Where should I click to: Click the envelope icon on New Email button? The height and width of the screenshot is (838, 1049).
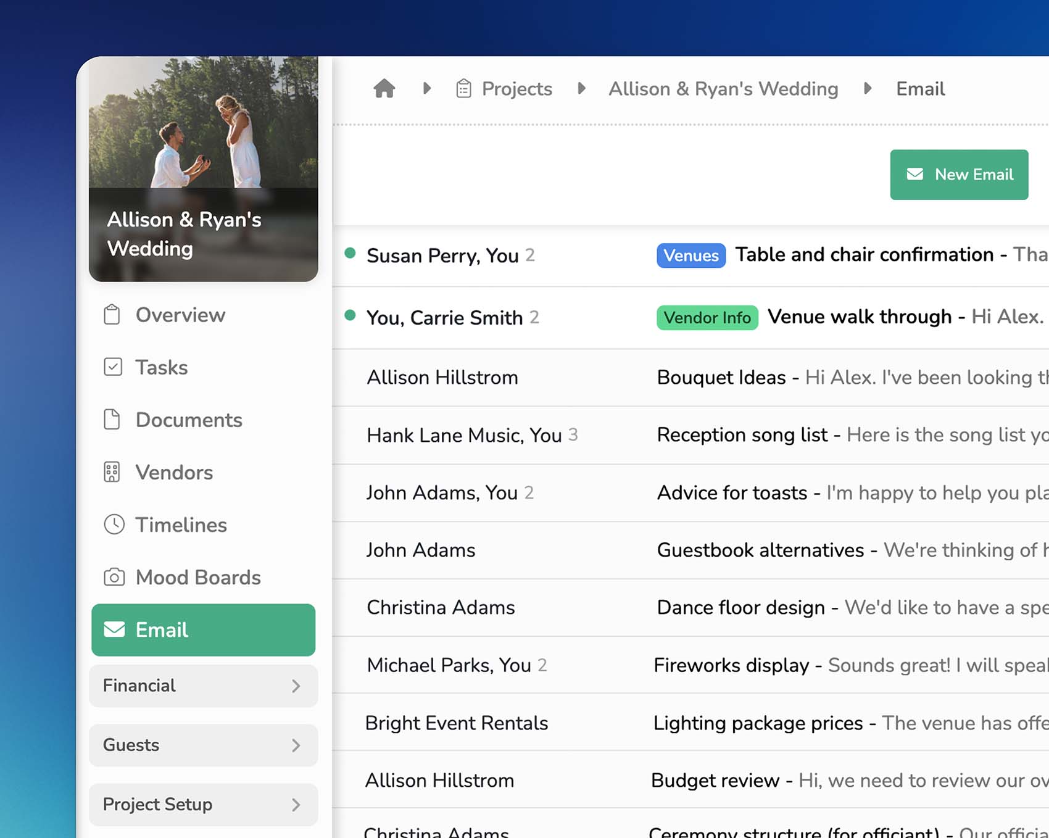click(x=915, y=175)
